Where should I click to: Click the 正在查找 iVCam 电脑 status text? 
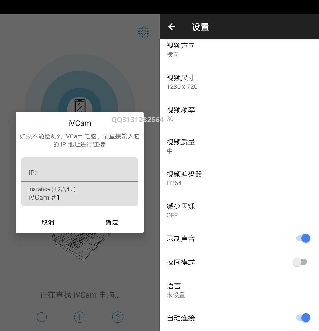click(80, 295)
